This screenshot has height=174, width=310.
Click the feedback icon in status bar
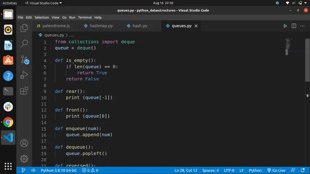pos(293,170)
